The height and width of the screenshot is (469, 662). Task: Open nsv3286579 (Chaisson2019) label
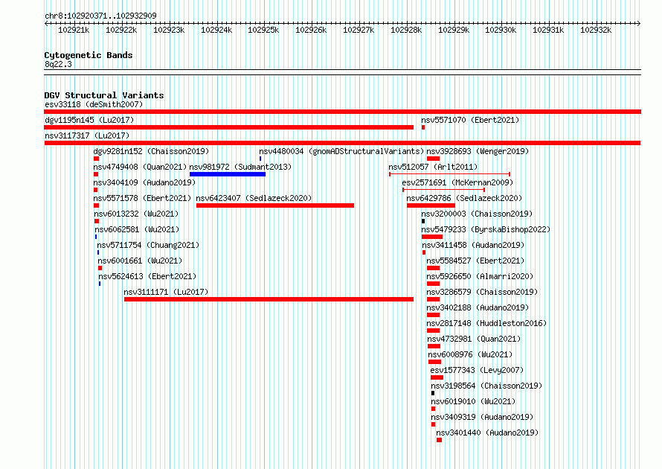tap(482, 292)
